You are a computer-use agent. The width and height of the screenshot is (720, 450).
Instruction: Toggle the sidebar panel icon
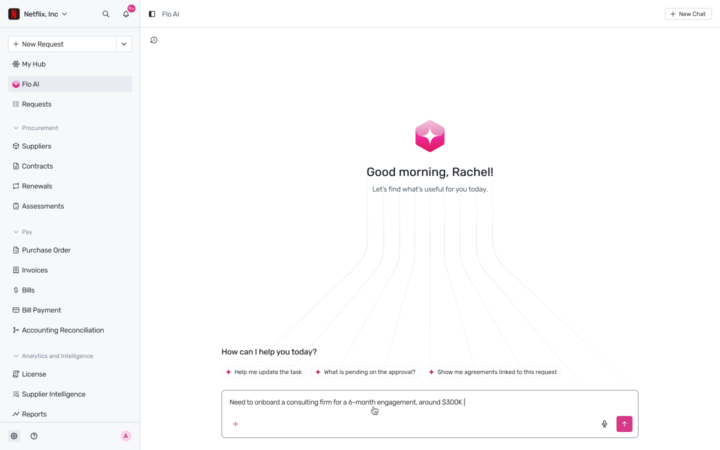(152, 14)
